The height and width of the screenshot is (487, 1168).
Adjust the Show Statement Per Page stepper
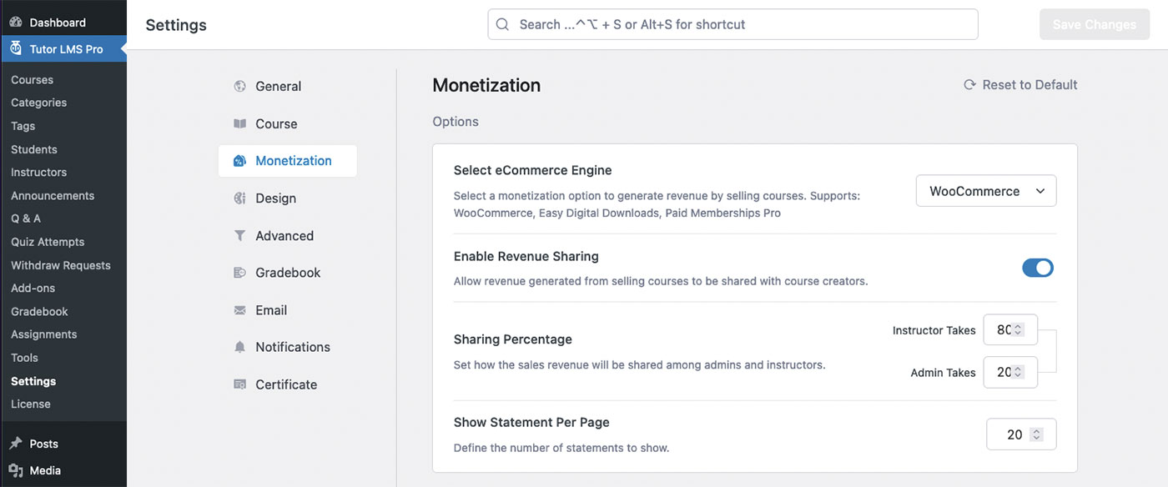pos(1036,434)
